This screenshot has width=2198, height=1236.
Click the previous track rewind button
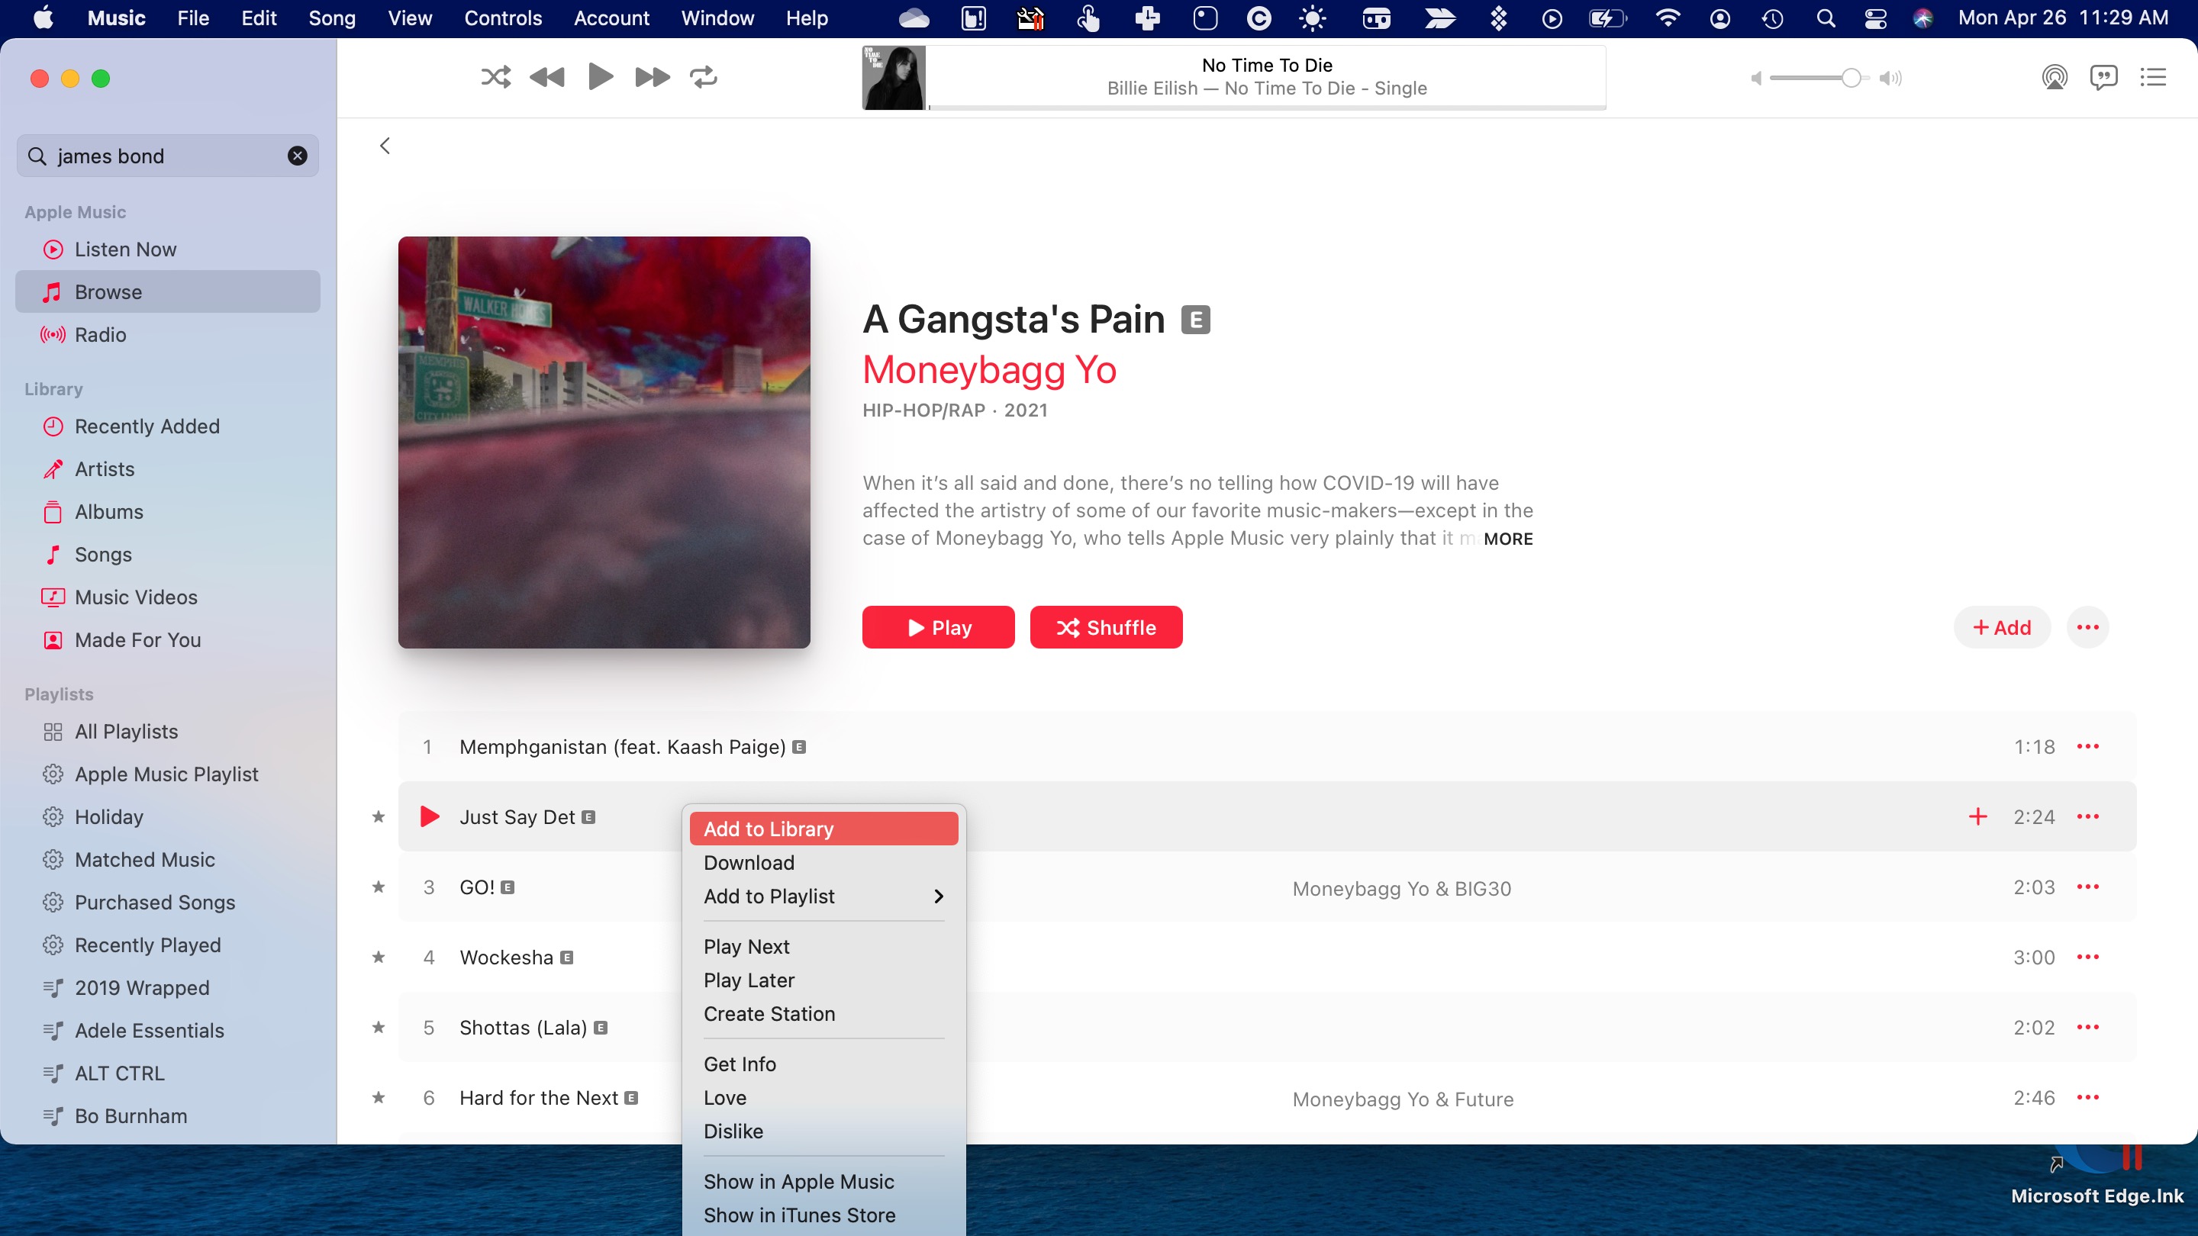click(547, 78)
